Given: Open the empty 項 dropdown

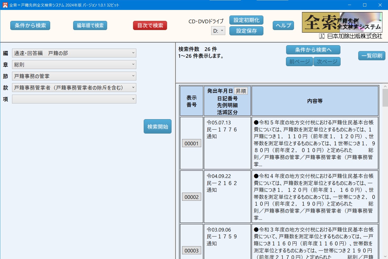Looking at the screenshot, I should 74,99.
